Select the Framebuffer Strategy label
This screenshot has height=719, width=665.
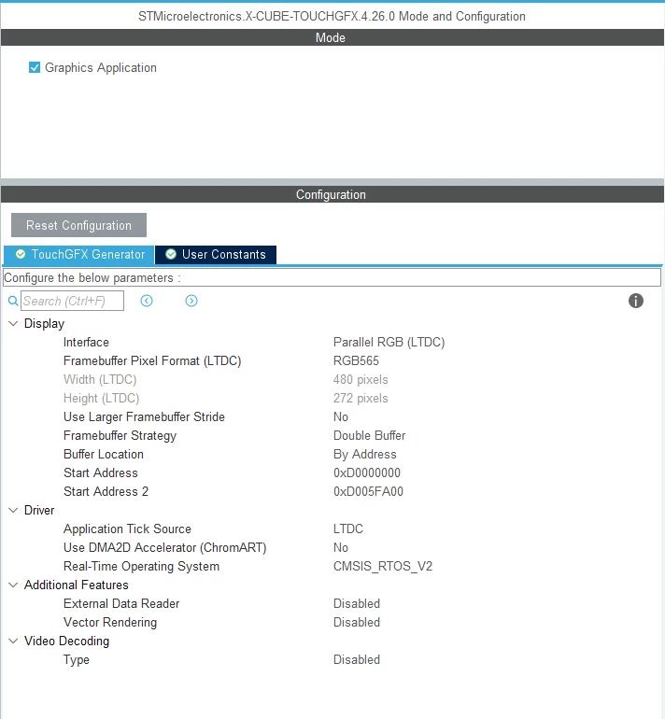coord(120,436)
